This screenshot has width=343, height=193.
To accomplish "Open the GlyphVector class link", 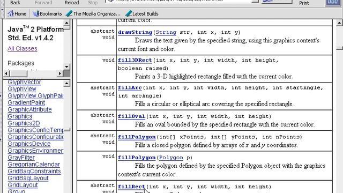I will coord(24,82).
